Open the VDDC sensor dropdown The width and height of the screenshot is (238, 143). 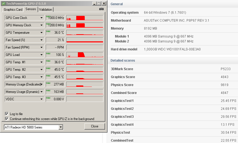(x=24, y=99)
